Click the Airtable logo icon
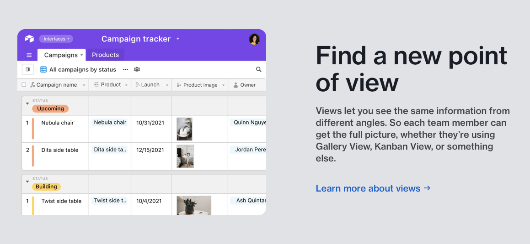530x244 pixels. 29,39
